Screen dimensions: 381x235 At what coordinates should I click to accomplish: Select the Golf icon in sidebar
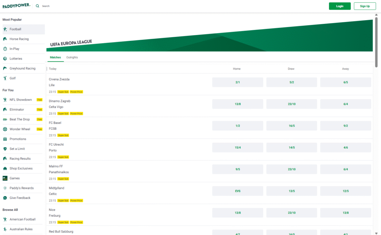pos(5,78)
